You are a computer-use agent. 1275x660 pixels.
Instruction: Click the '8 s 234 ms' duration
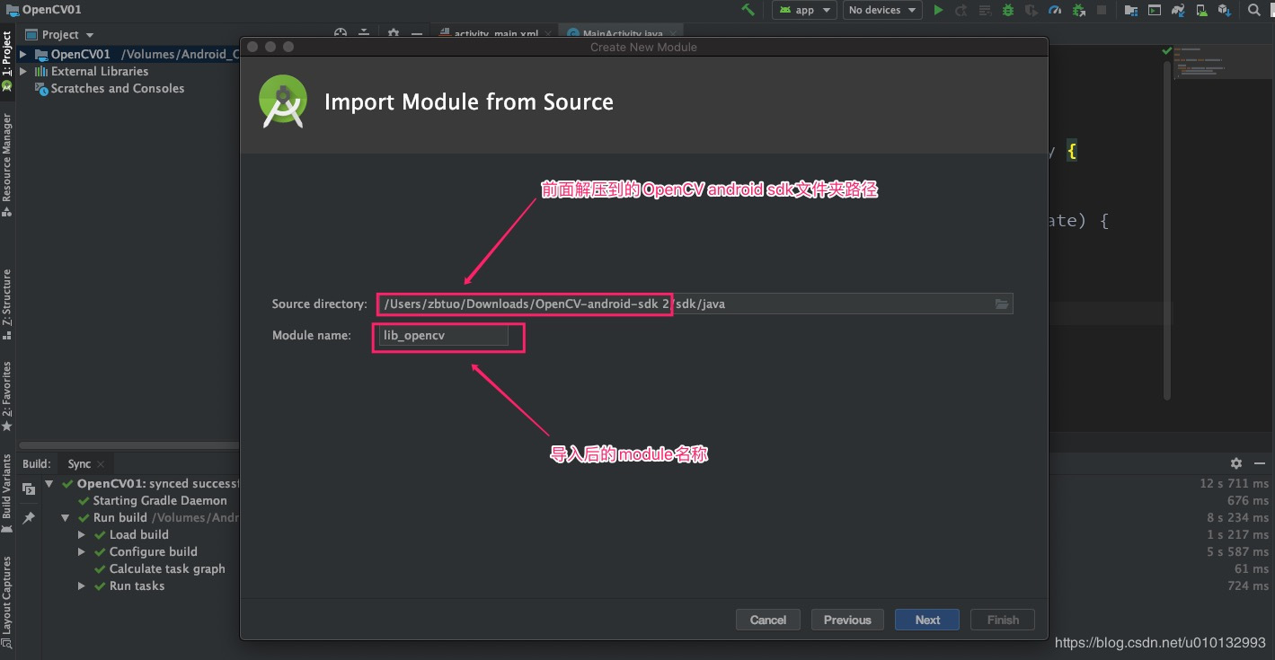click(x=1238, y=517)
